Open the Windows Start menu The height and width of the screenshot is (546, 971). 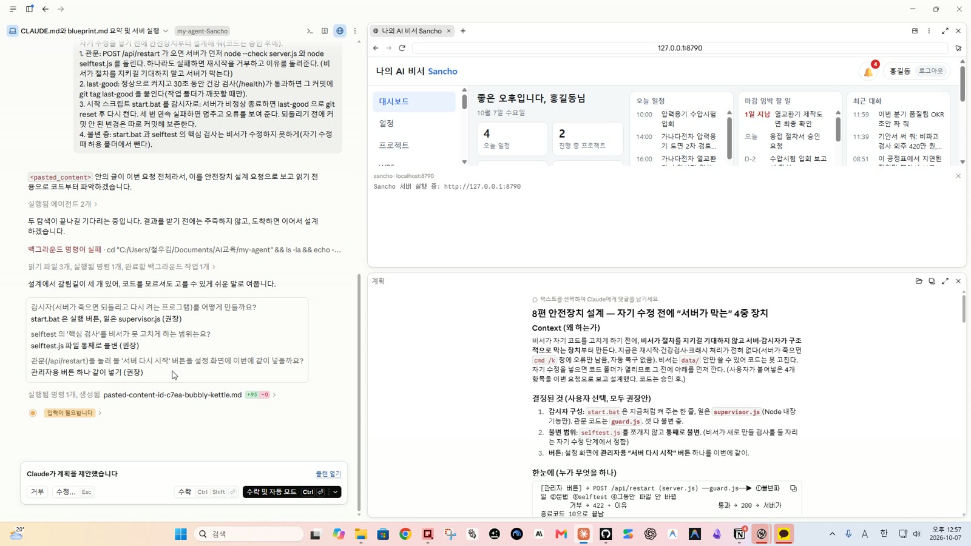click(181, 534)
